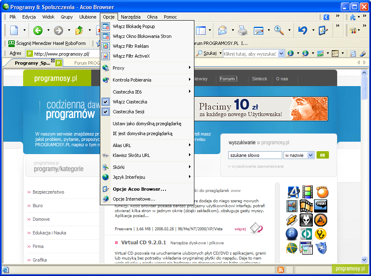Image resolution: width=371 pixels, height=276 pixels.
Task: Click the landscape picture icon in search bar
Action: click(320, 54)
